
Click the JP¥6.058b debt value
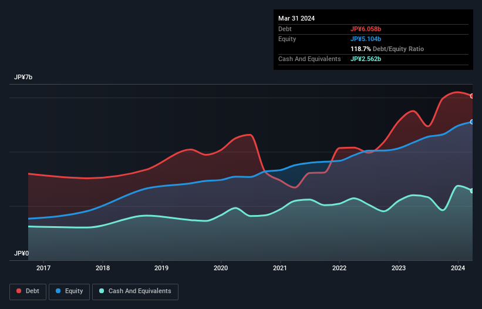click(366, 29)
